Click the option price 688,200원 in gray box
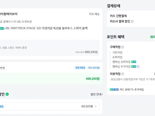This screenshot has height=116, width=155. tap(91, 52)
